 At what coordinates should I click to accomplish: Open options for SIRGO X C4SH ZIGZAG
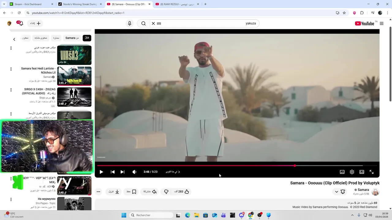click(11, 90)
